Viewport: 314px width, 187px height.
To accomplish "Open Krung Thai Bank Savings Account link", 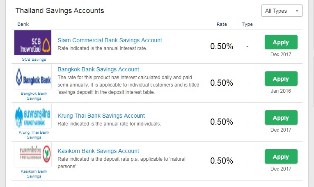I will [x=101, y=116].
